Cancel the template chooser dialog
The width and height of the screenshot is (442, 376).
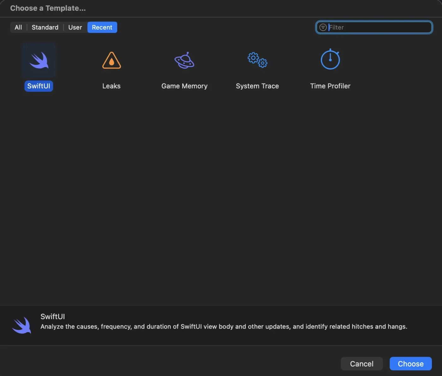tap(361, 364)
